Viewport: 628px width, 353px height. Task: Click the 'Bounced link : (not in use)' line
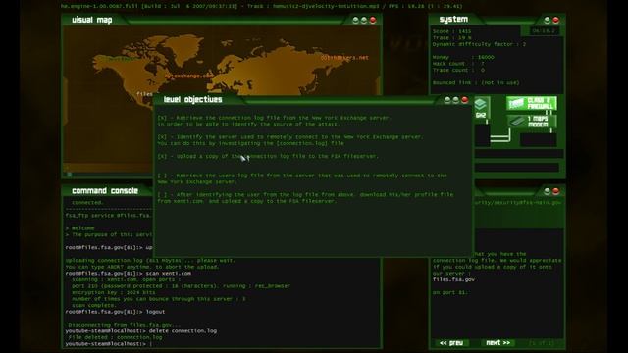point(476,82)
